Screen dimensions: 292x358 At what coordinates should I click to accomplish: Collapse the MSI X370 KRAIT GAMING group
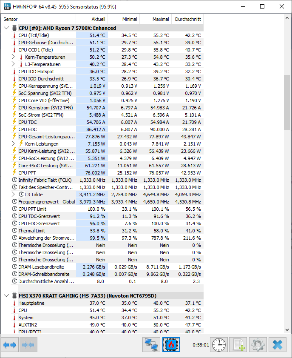[6, 296]
